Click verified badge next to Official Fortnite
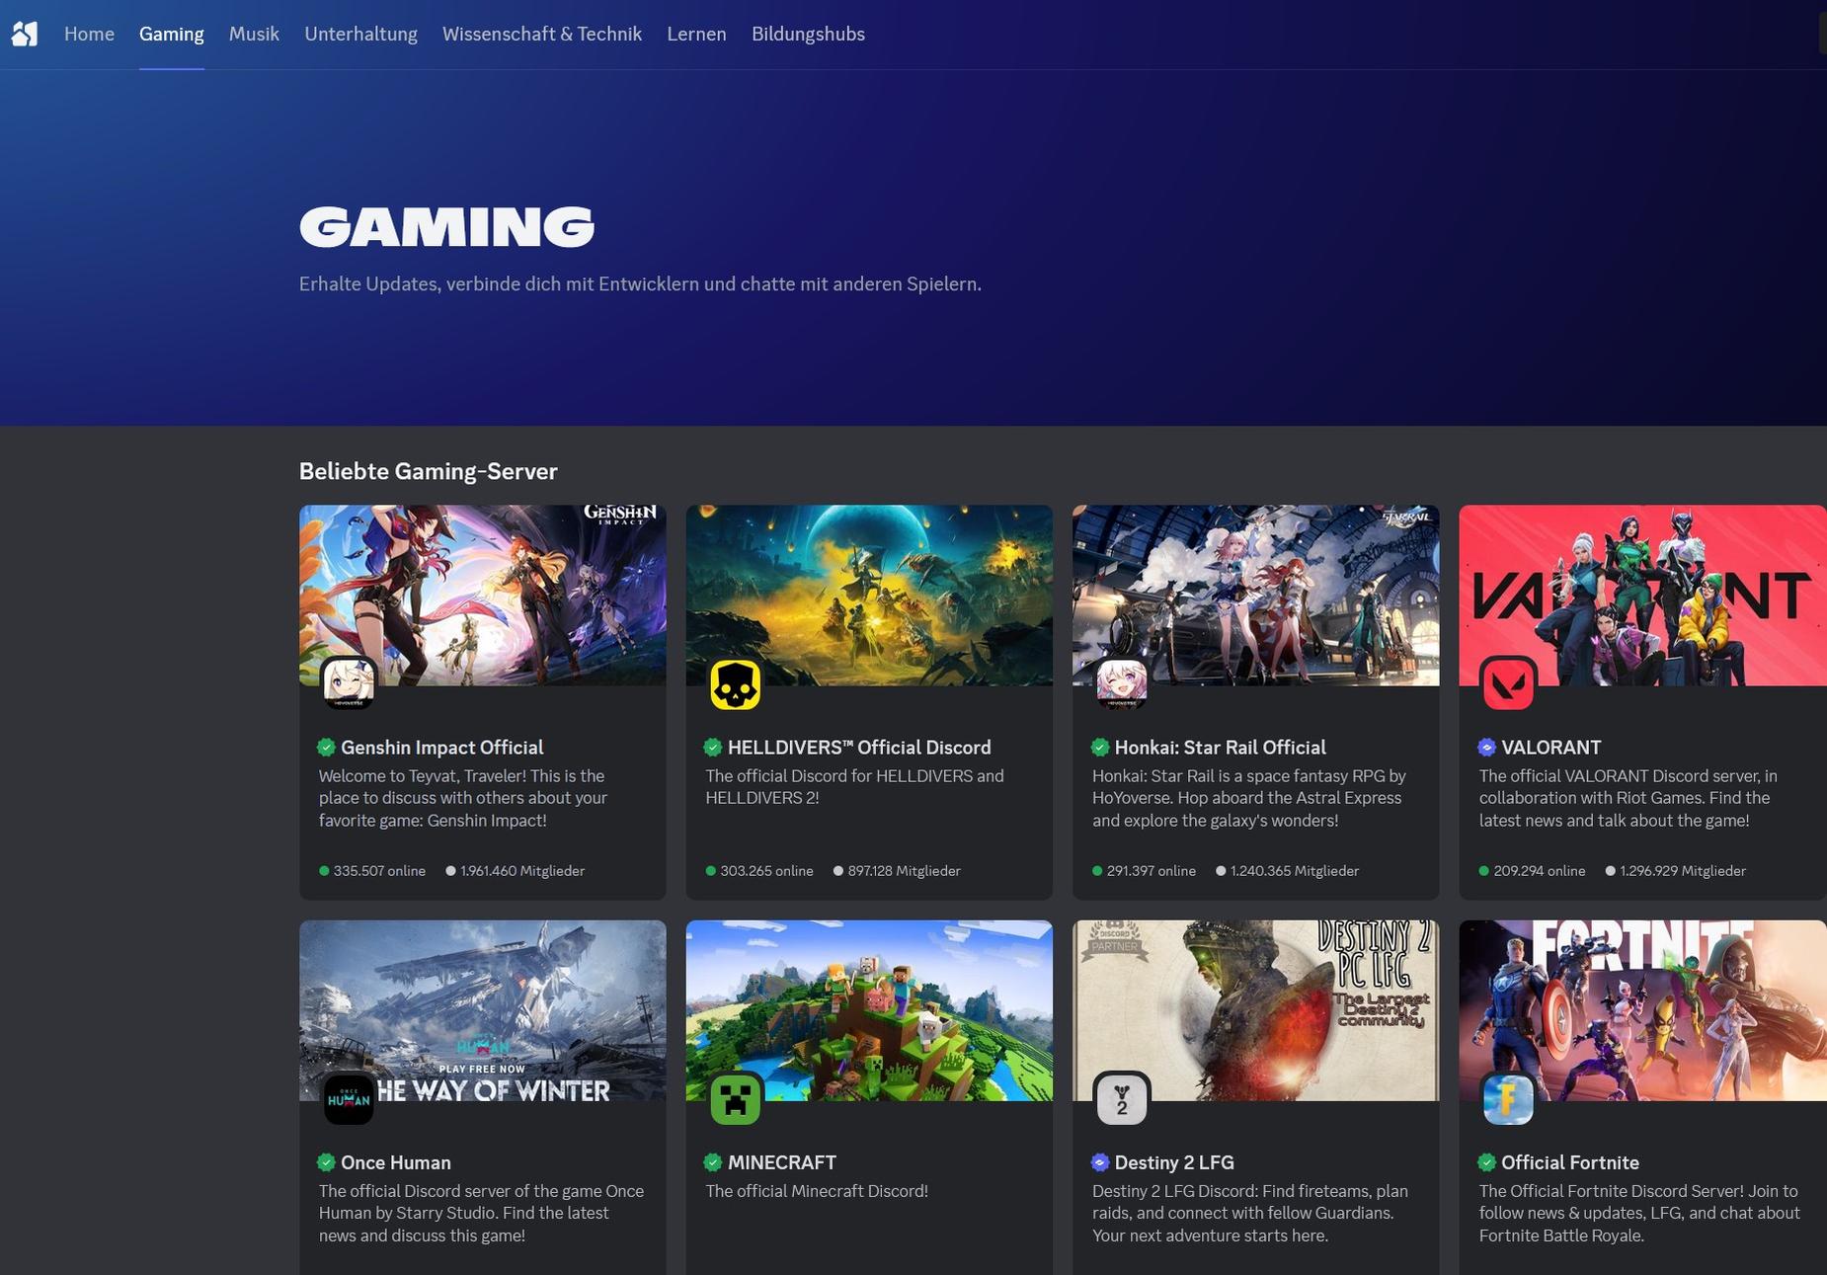Viewport: 1827px width, 1275px height. pyautogui.click(x=1486, y=1162)
